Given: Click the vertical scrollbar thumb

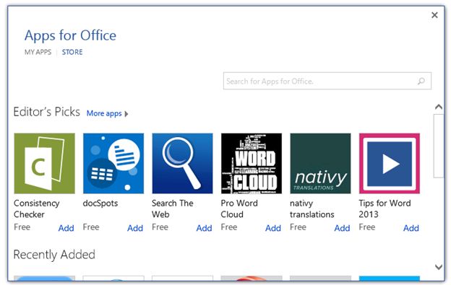Looking at the screenshot, I should [439, 146].
